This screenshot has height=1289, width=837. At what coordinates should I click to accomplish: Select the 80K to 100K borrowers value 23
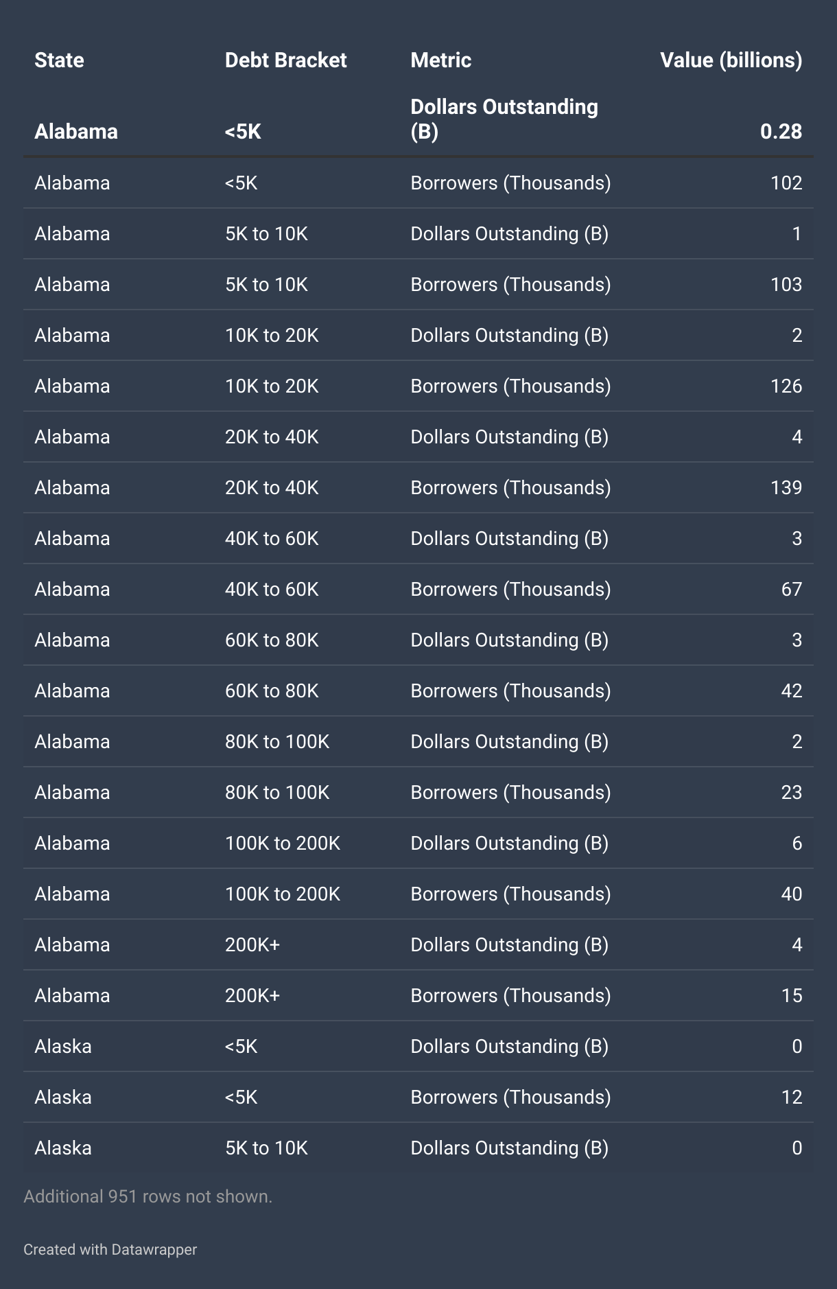792,792
